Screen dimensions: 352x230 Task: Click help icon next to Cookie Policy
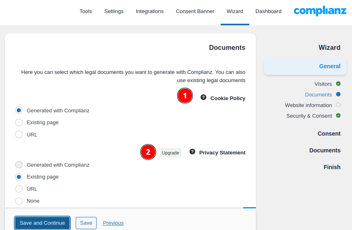[x=203, y=98]
